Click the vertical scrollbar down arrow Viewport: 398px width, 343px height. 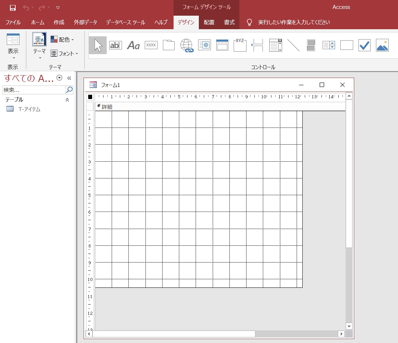pos(349,326)
